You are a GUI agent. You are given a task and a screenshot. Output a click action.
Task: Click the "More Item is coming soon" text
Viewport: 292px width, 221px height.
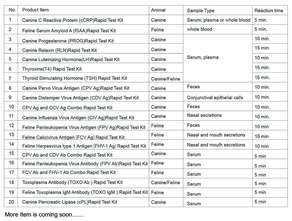click(x=44, y=215)
